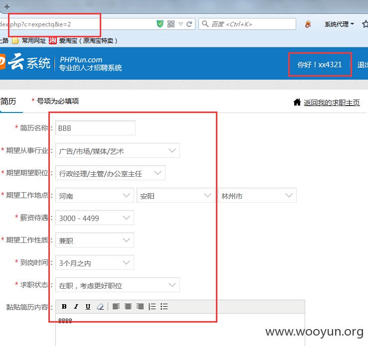
Task: Click the 退出 logout link
Action: (x=363, y=65)
